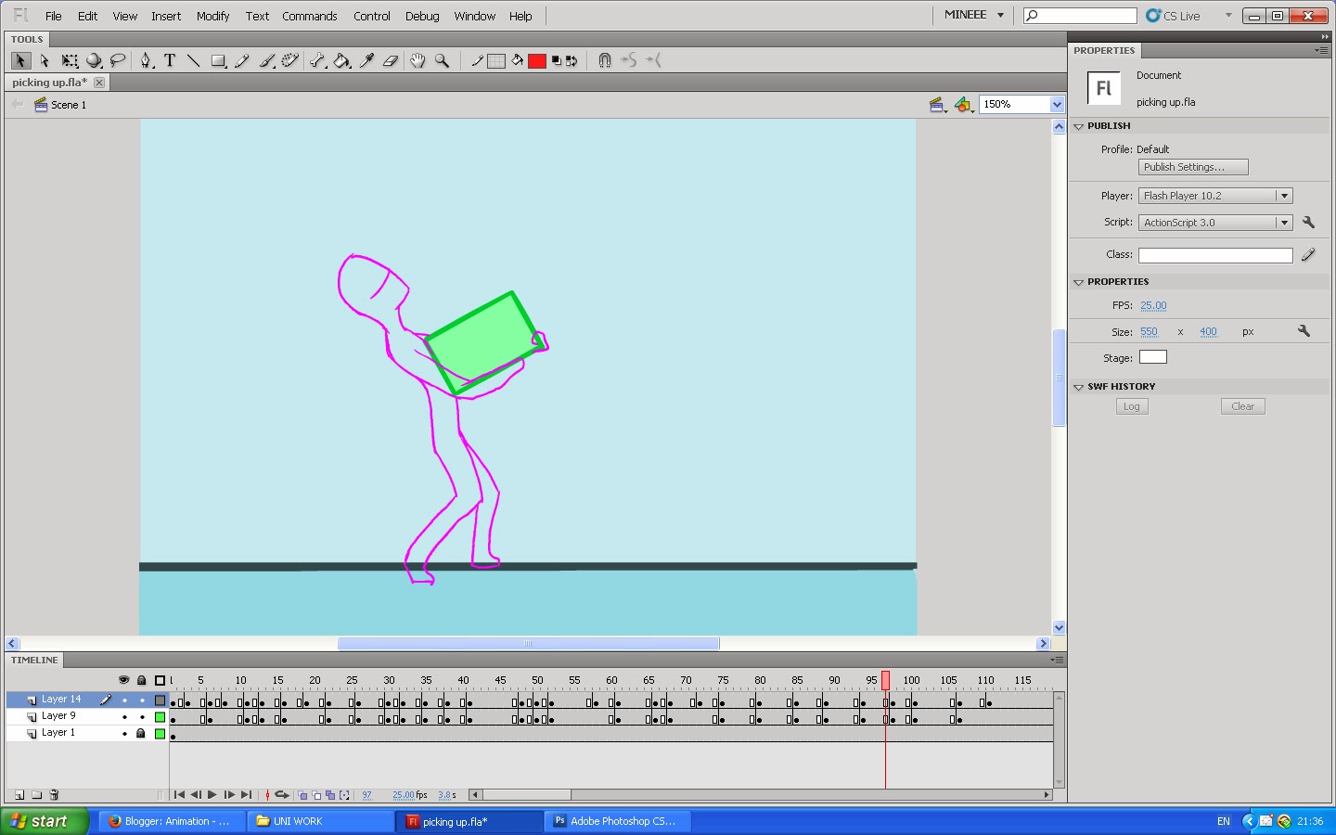Select the Subselection tool
This screenshot has height=835, width=1336.
(45, 61)
